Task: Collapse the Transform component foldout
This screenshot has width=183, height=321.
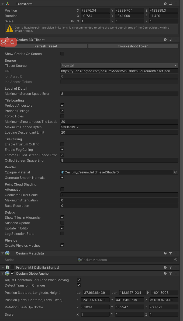Action: coord(2,4)
